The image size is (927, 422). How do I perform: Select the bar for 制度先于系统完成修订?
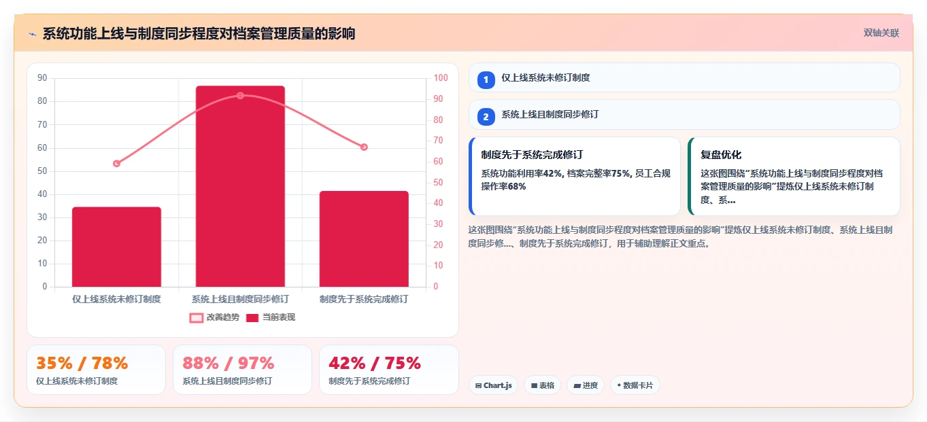coord(364,239)
